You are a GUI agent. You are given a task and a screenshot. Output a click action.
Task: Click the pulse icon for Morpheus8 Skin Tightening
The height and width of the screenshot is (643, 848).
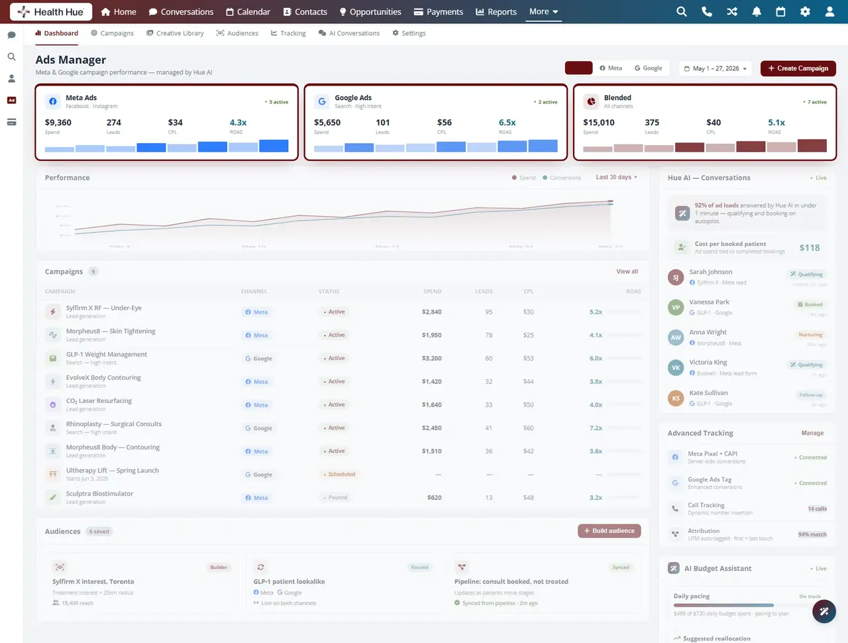53,335
